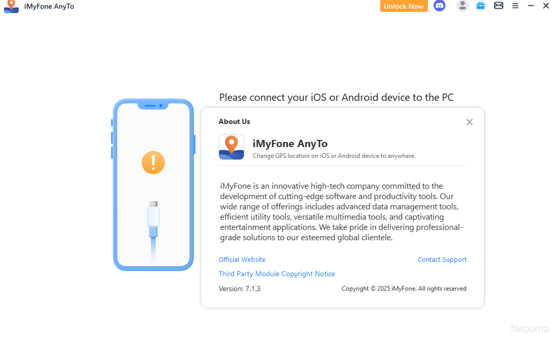Click the orange exclamation warning icon
Screen dimensions: 555x340
click(x=153, y=163)
